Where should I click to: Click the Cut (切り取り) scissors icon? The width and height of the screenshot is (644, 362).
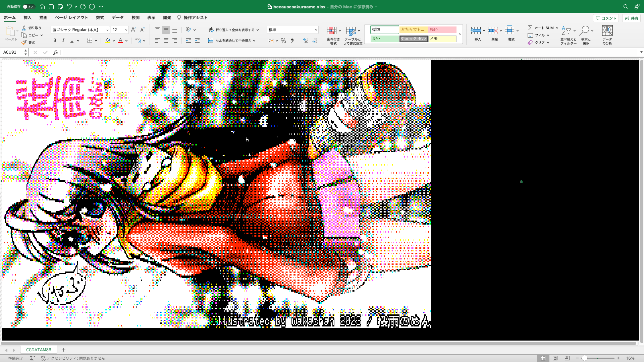coord(24,28)
